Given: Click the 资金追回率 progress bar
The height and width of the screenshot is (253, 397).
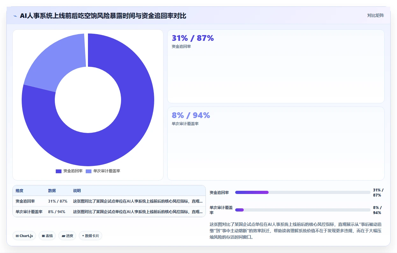Looking at the screenshot, I should [303, 192].
